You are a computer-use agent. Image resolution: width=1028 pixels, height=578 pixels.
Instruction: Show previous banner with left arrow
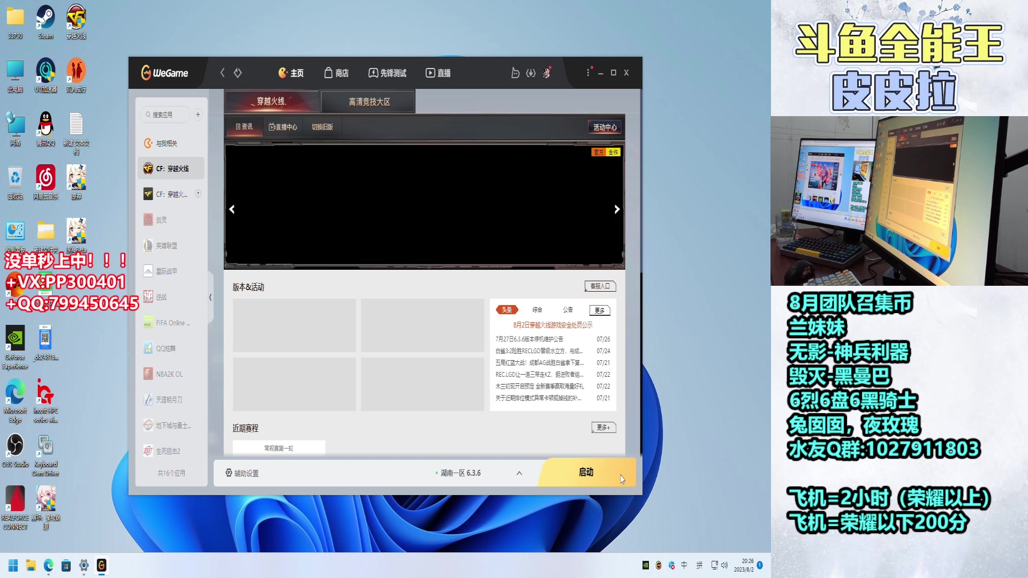232,209
